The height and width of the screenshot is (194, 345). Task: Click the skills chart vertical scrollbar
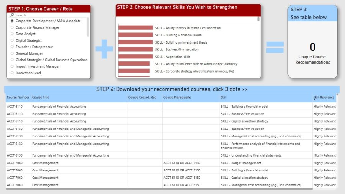[x=258, y=19]
